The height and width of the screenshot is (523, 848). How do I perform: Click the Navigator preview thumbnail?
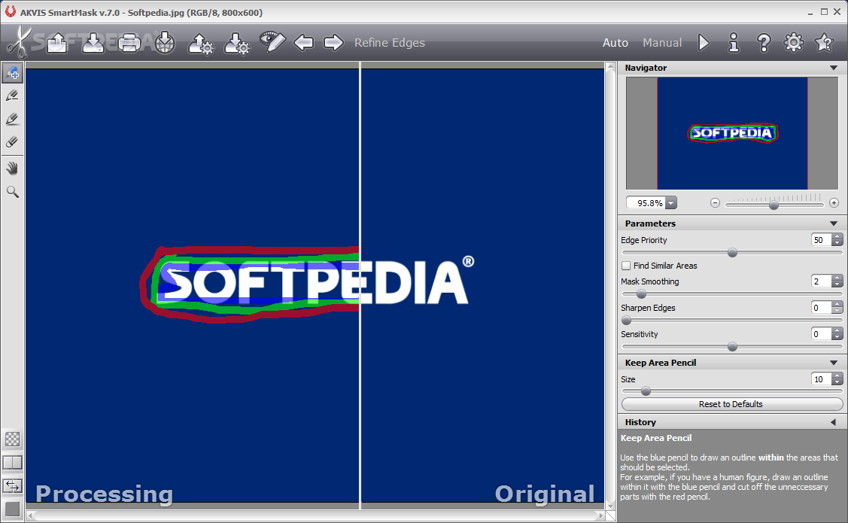[731, 133]
